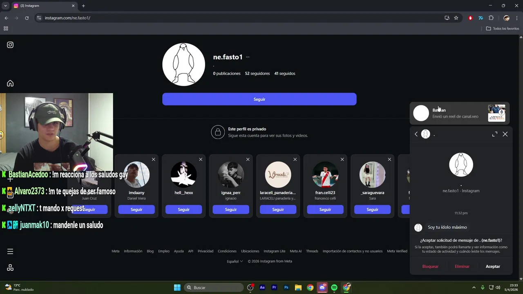Open the Privacidad footer link
This screenshot has height=294, width=523.
[206, 251]
